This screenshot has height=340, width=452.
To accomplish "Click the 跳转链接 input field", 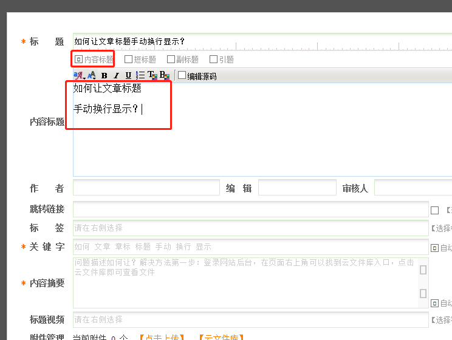I will [250, 209].
